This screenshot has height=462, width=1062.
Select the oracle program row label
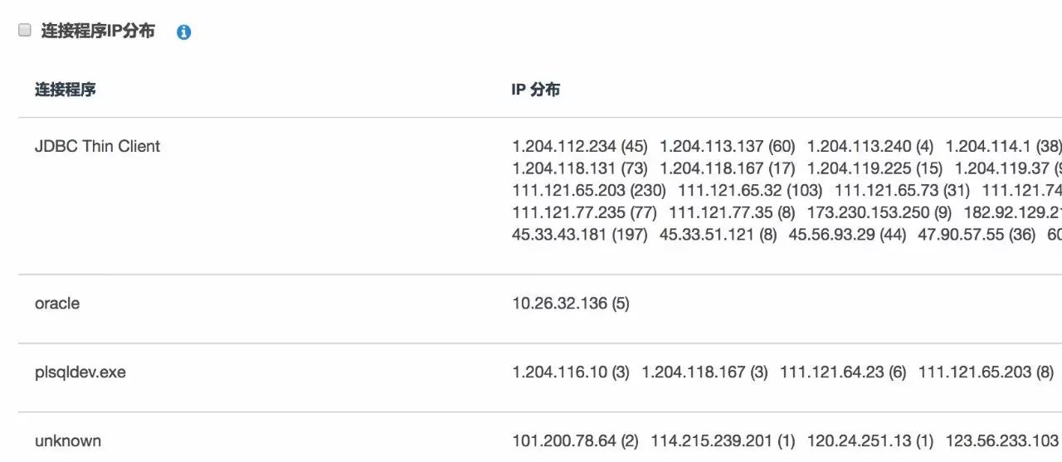57,304
